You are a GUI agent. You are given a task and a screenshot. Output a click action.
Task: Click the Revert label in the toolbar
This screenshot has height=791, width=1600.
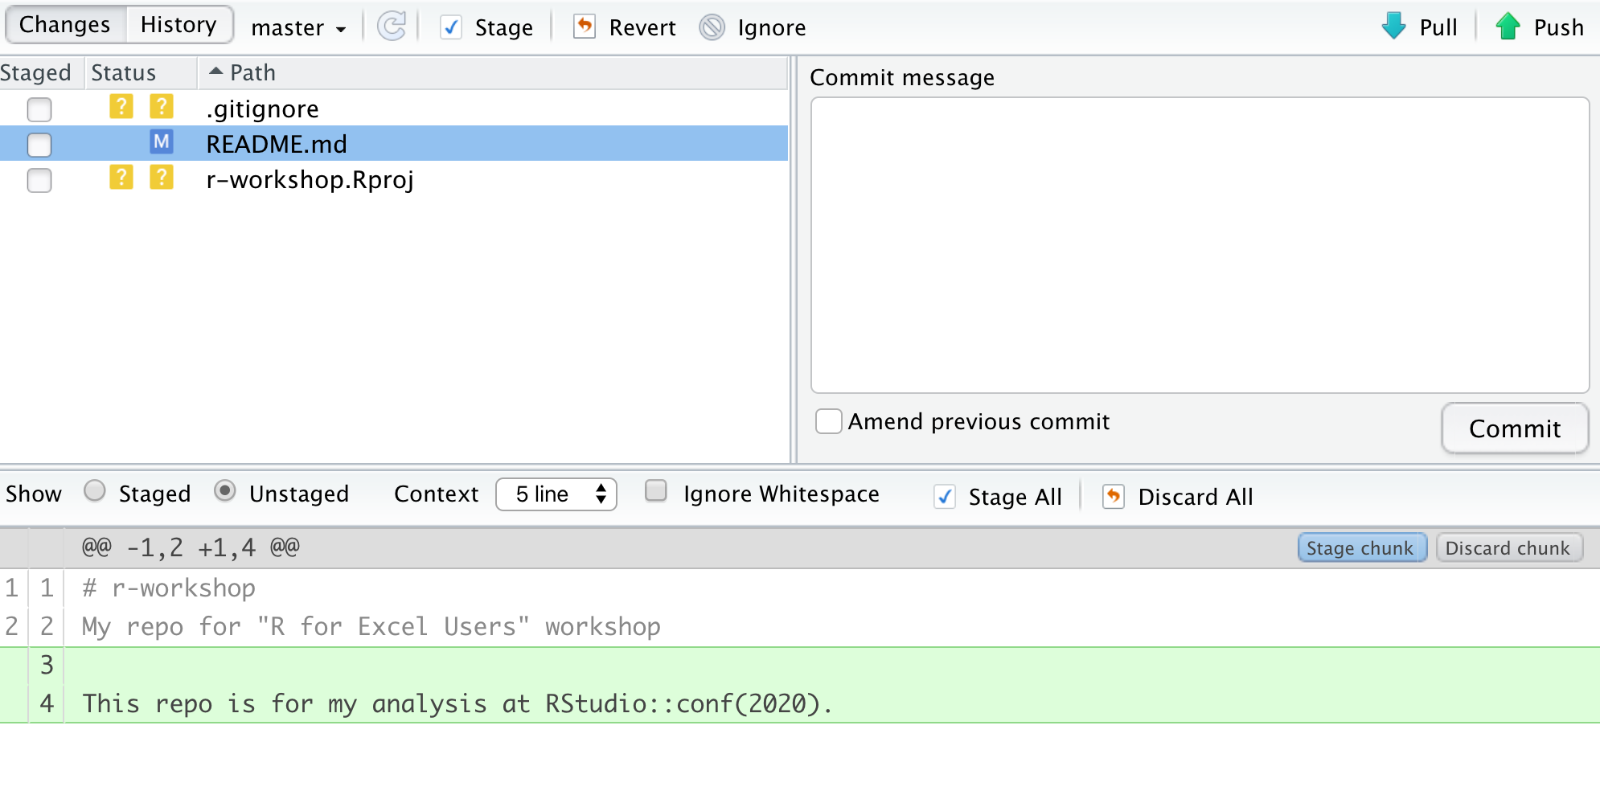642,28
